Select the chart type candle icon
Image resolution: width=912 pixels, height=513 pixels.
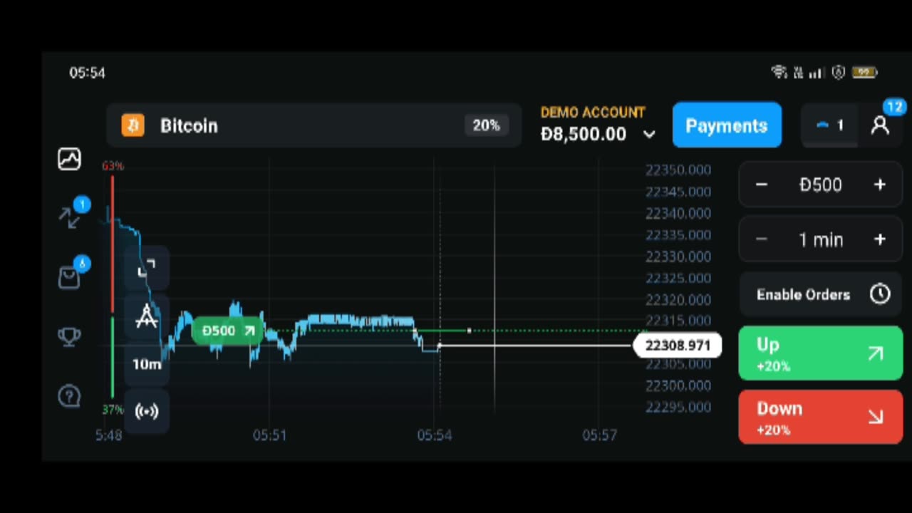click(x=147, y=269)
